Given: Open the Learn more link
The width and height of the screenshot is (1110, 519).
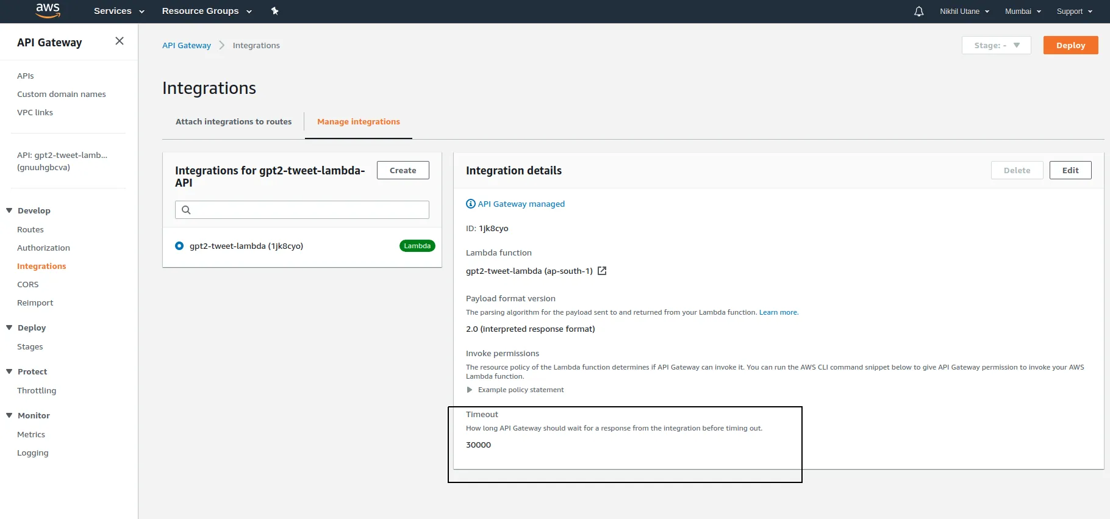Looking at the screenshot, I should (x=778, y=312).
